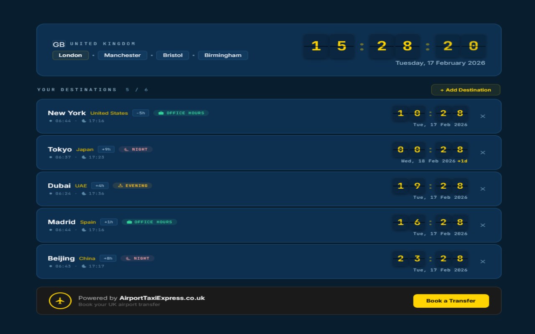The height and width of the screenshot is (334, 535).
Task: Remove the Dubai destination
Action: (x=483, y=189)
